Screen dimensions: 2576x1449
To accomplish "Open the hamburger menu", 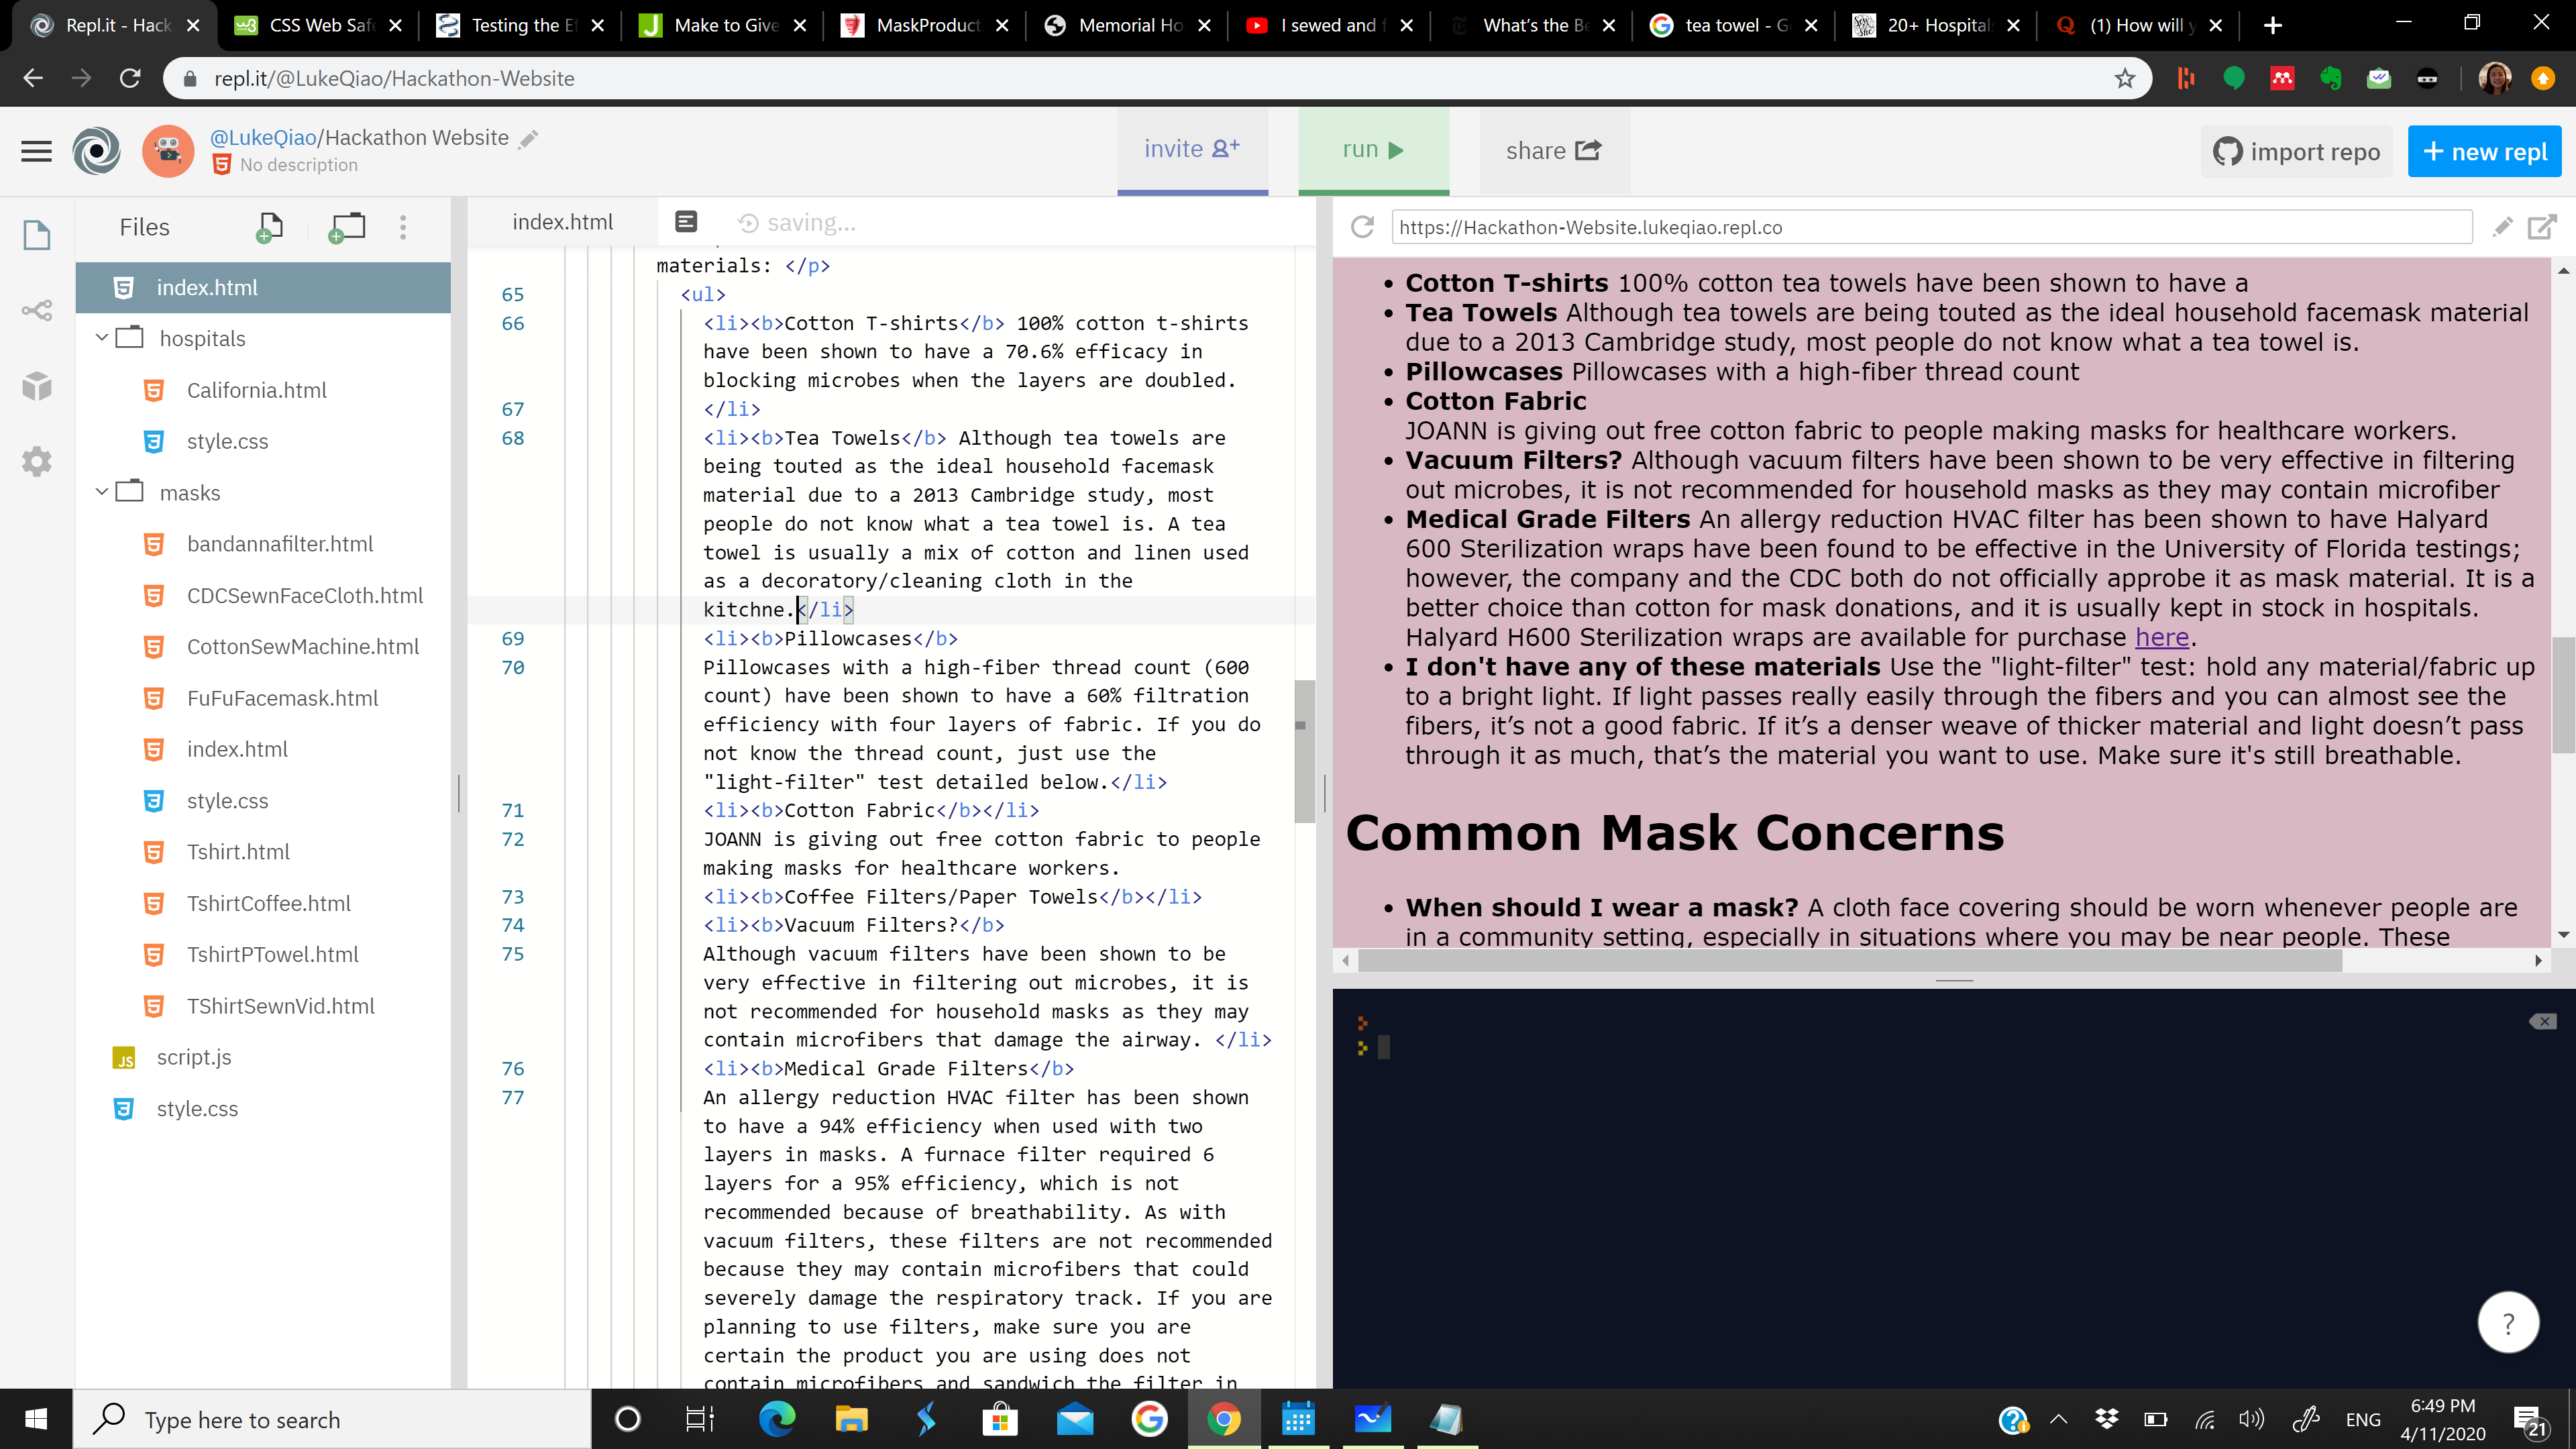I will click(x=37, y=151).
